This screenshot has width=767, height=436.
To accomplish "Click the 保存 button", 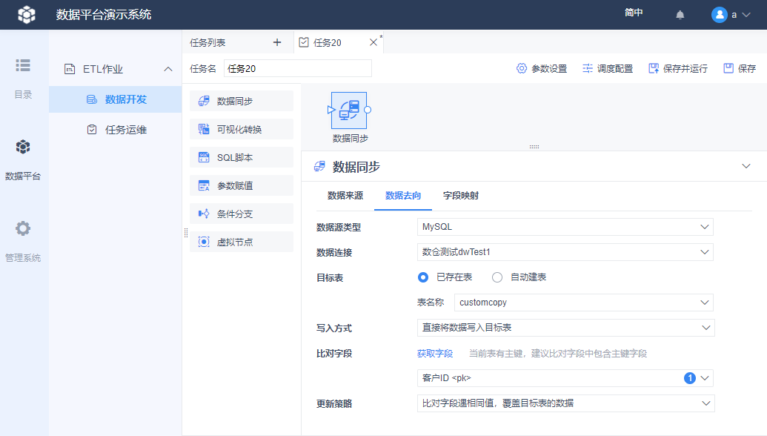I will (740, 68).
